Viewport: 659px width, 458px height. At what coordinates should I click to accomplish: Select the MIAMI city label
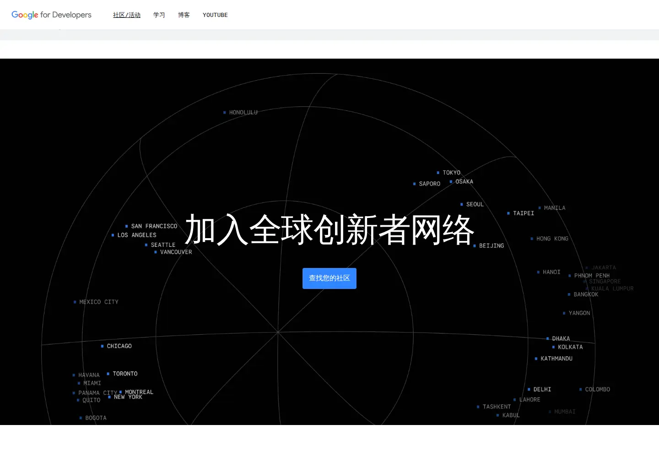tap(92, 383)
